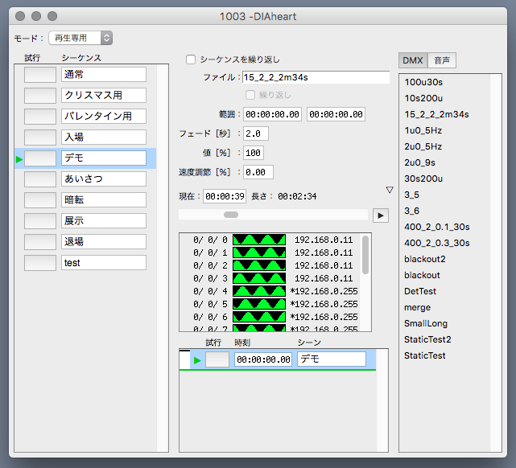Click the trial button in the デモ scene row
Image resolution: width=516 pixels, height=468 pixels.
217,359
